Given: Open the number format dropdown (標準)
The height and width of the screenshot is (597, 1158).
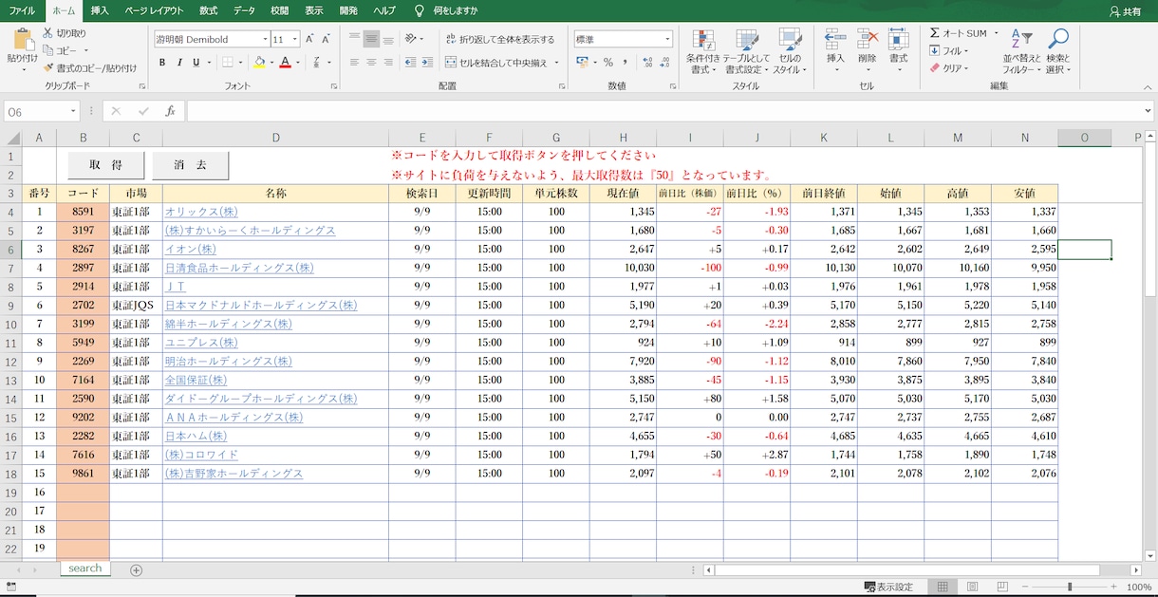Looking at the screenshot, I should coord(667,39).
